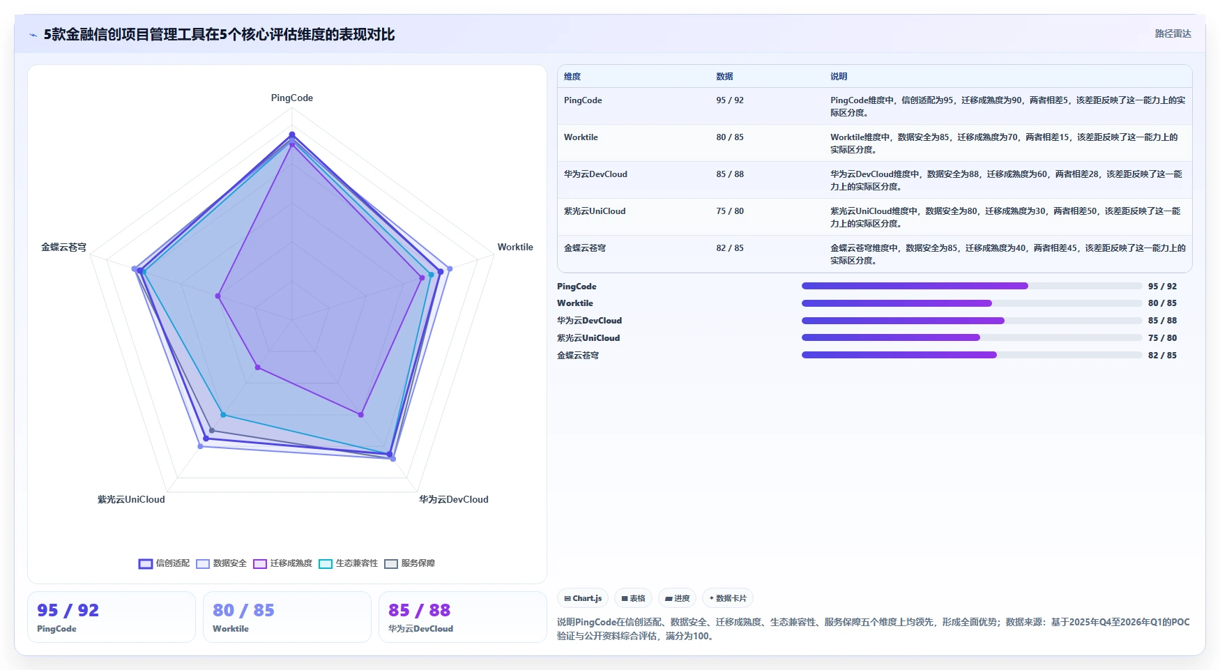This screenshot has height=670, width=1220.
Task: Click the page title heading text
Action: tap(219, 34)
